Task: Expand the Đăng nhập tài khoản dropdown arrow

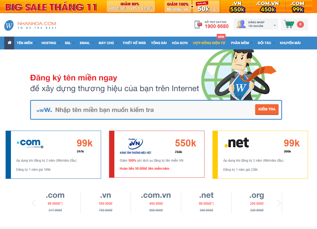Action: (x=275, y=25)
